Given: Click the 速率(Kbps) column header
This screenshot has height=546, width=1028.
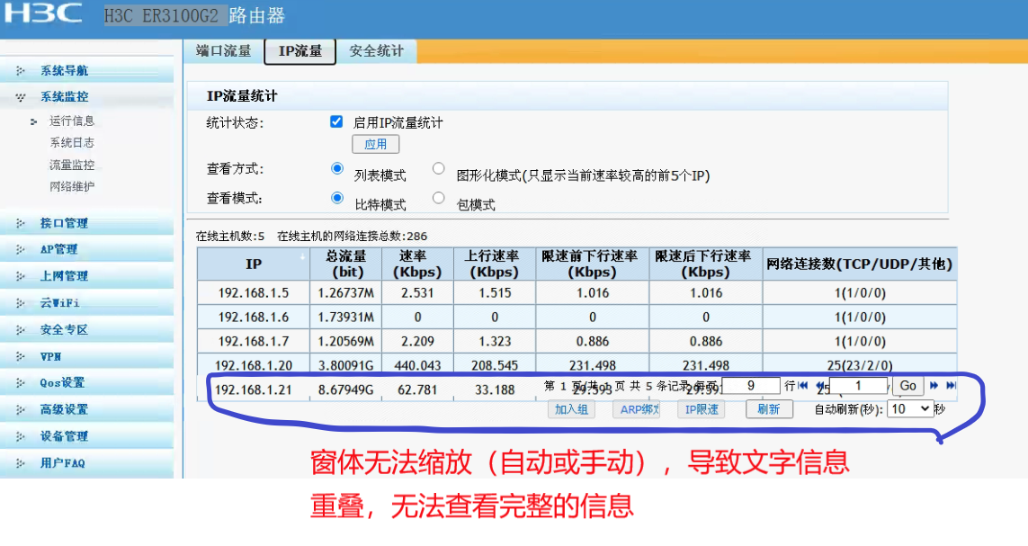Looking at the screenshot, I should [417, 264].
